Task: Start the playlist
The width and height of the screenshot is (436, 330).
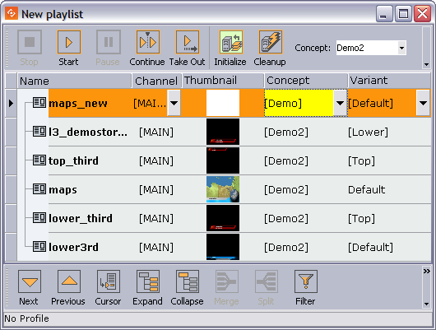Action: point(69,42)
